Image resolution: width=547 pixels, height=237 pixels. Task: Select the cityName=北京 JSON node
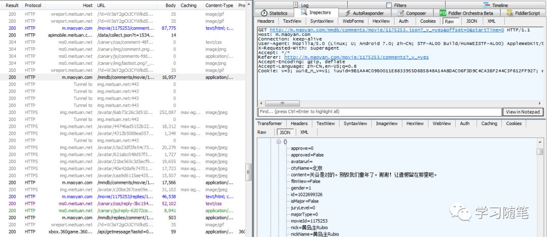tap(307, 168)
